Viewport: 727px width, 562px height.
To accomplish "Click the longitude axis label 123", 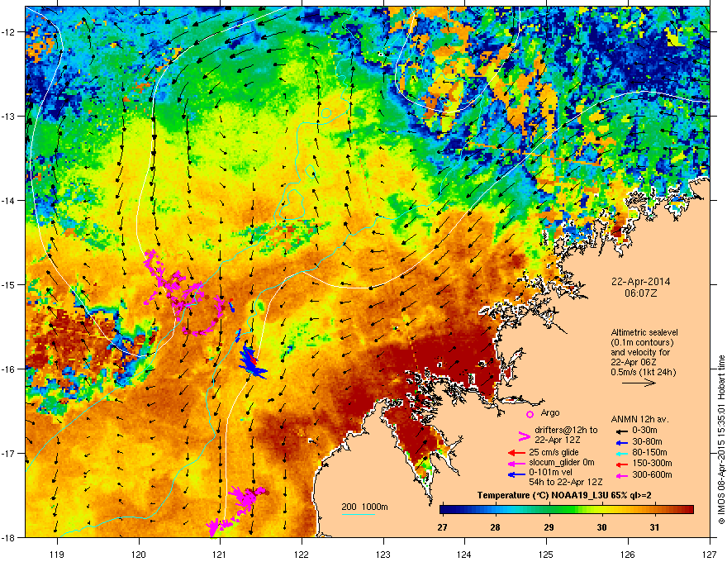I will [383, 554].
